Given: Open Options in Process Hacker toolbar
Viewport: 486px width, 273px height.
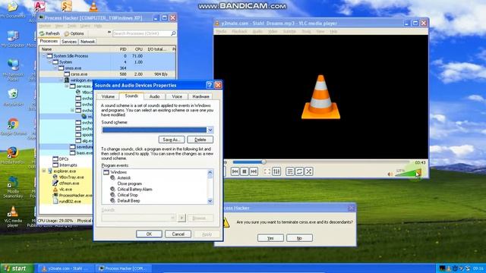Looking at the screenshot, I should (x=74, y=33).
